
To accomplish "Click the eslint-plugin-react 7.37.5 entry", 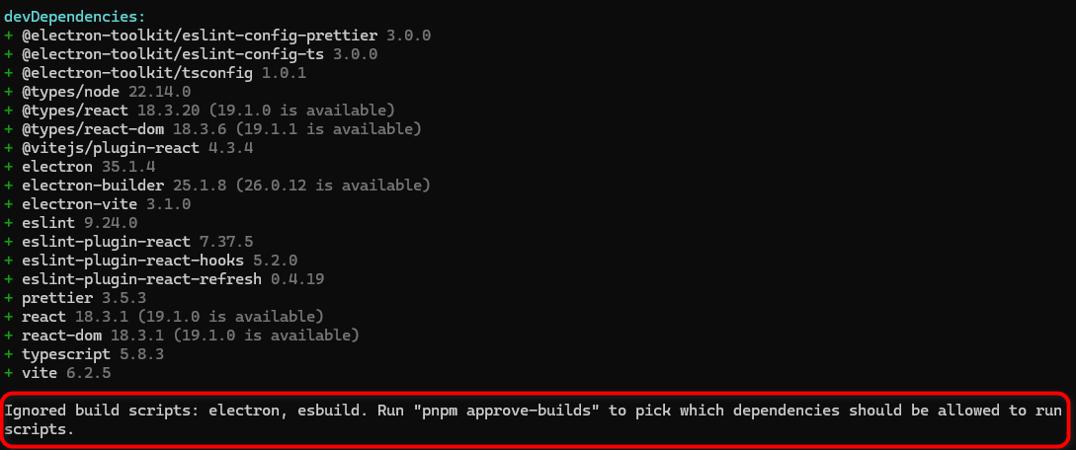I will coord(128,241).
